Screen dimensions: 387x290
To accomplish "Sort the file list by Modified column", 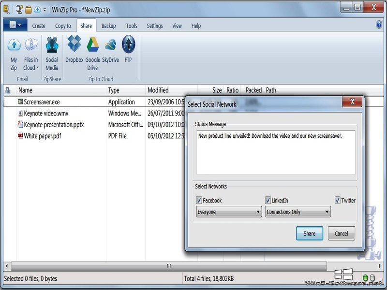I will tap(172, 90).
